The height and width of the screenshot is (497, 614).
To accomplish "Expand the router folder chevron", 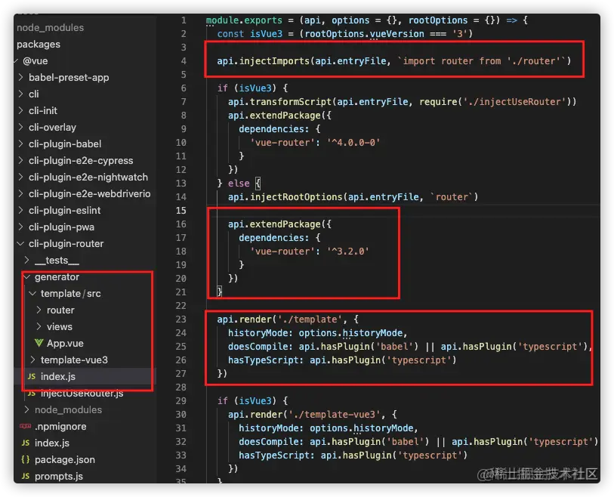I will click(39, 310).
